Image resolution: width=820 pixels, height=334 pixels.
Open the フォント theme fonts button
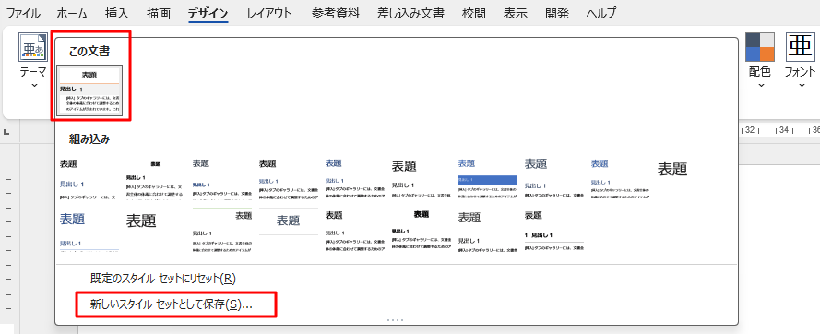(x=800, y=61)
